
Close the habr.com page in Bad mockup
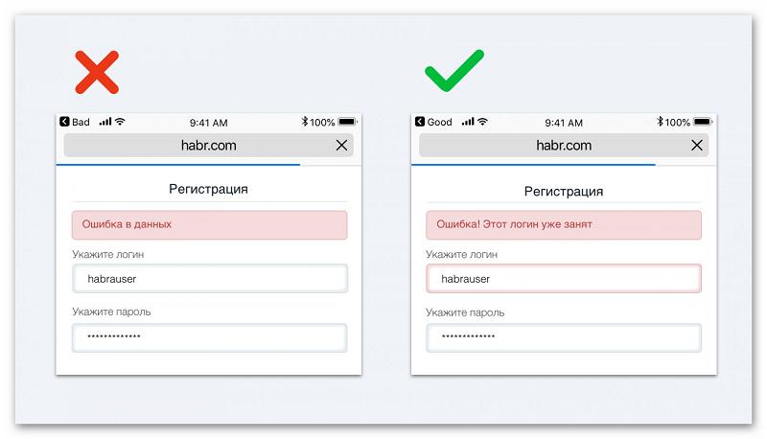click(341, 145)
